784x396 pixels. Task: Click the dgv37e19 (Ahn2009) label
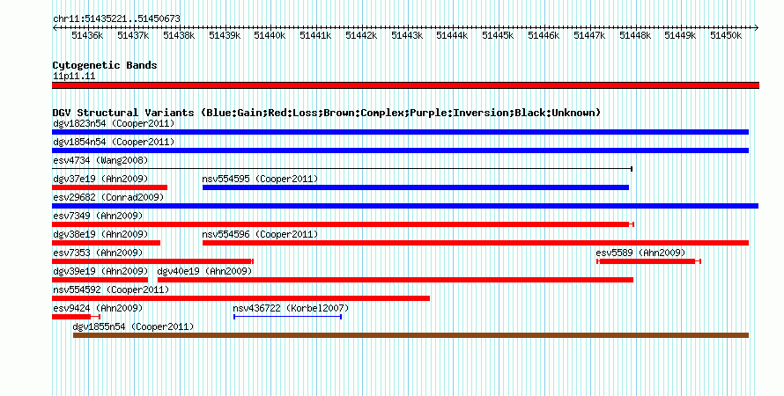tap(100, 179)
